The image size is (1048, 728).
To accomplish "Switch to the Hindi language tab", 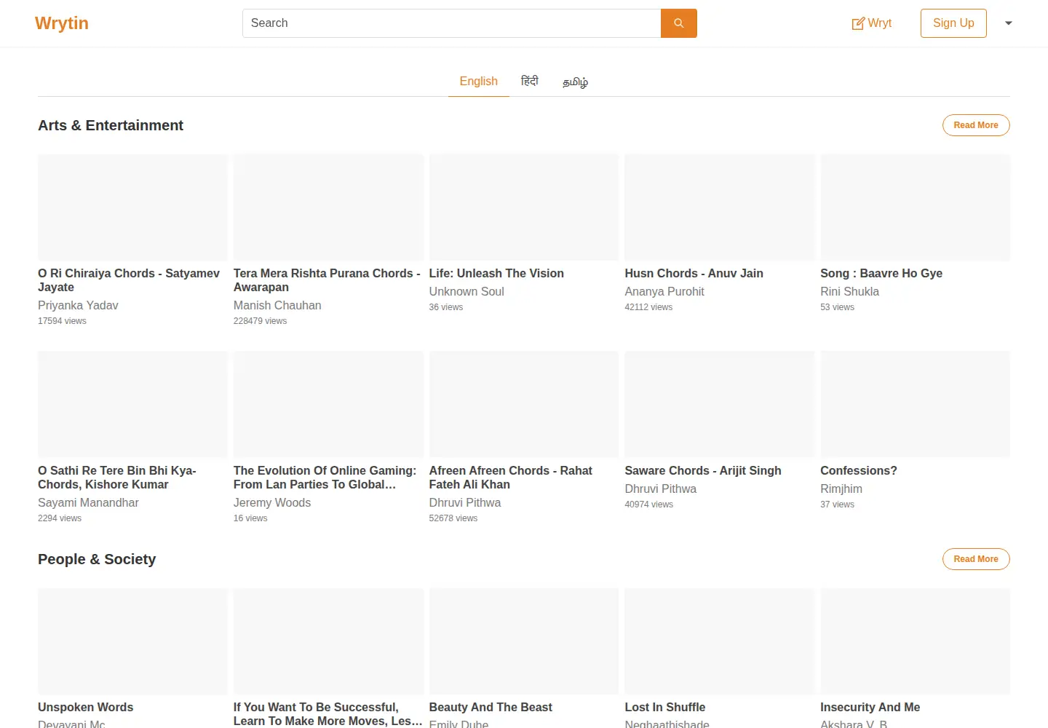I will tap(530, 82).
